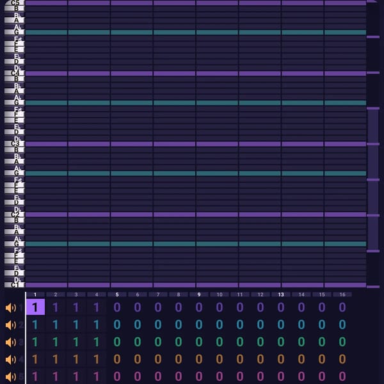Viewport: 384px width, 384px height.
Task: Jump to bar number 13 label
Action: 281,294
